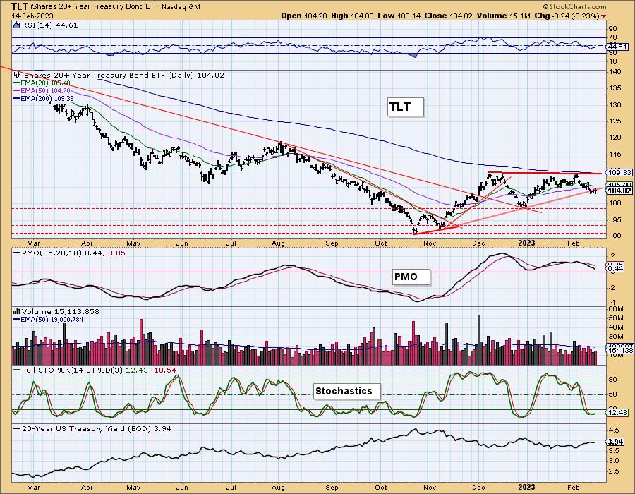Screen dimensions: 635x494
Task: Click the price bars icon in daily legend
Action: click(x=17, y=76)
